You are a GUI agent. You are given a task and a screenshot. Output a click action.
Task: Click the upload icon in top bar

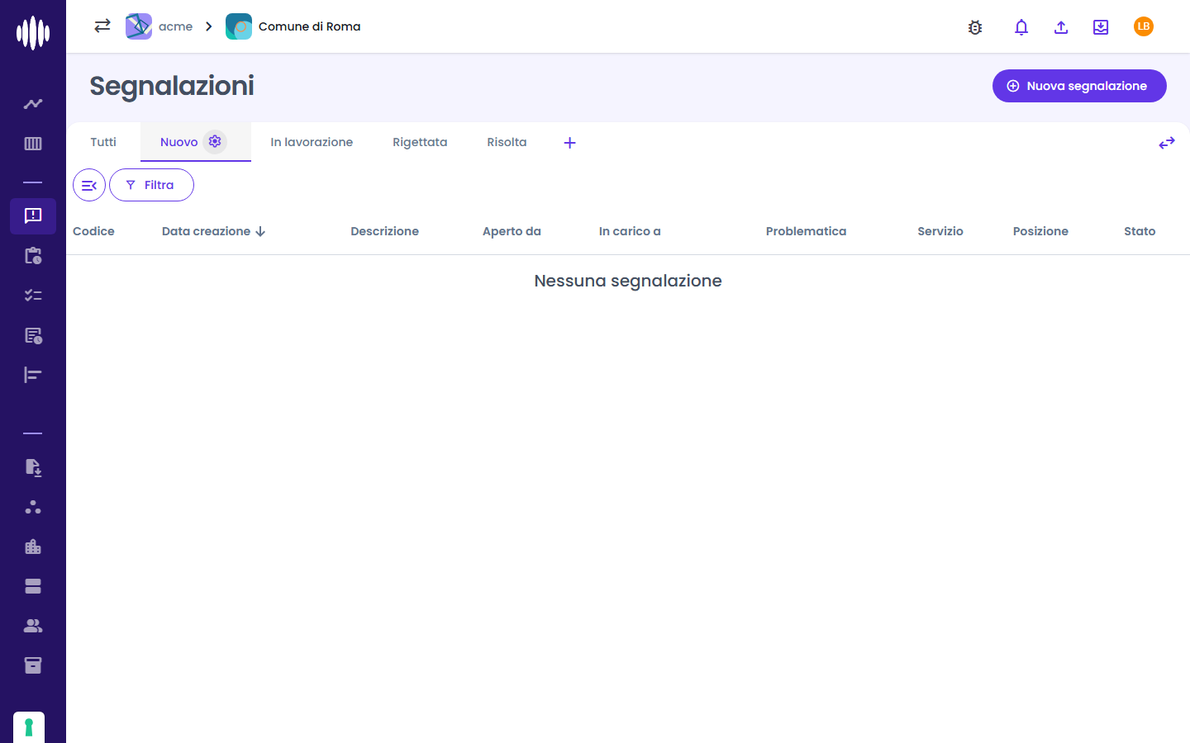[x=1061, y=27]
